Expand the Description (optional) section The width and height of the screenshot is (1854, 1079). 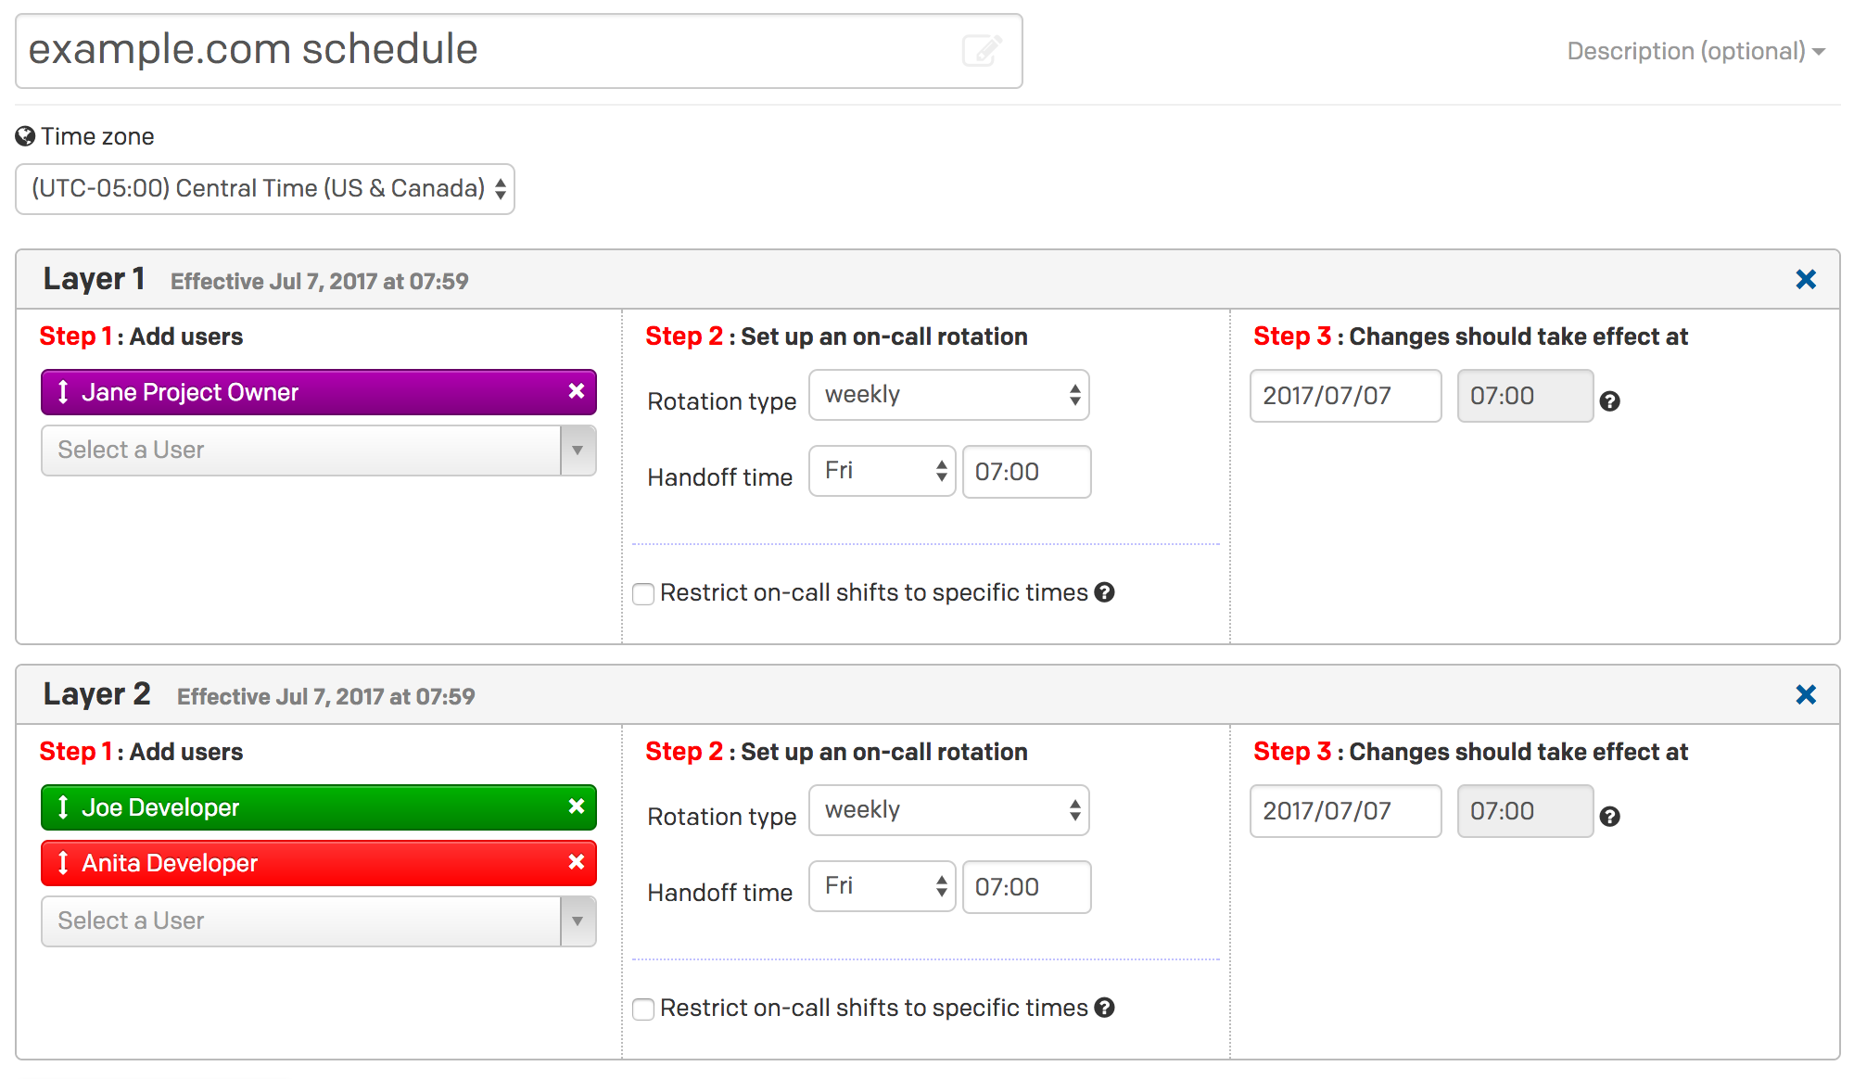[x=1692, y=51]
